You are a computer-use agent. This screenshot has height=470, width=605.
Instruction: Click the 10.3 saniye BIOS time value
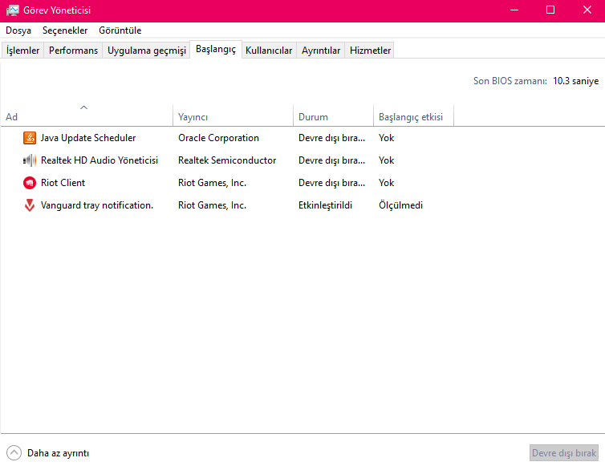pos(575,81)
